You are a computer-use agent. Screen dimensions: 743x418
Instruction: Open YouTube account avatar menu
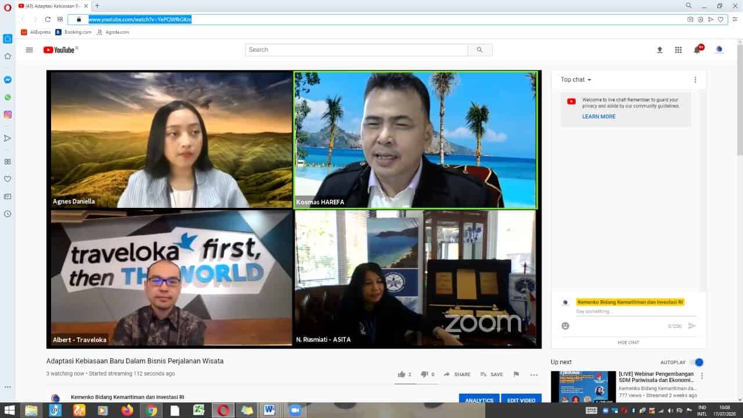(x=719, y=49)
